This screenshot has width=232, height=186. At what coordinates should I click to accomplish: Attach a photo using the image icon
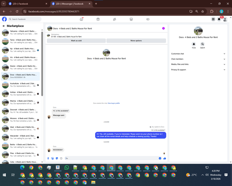(x=52, y=158)
